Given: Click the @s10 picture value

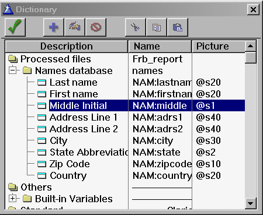Looking at the screenshot, I should click(x=208, y=164).
